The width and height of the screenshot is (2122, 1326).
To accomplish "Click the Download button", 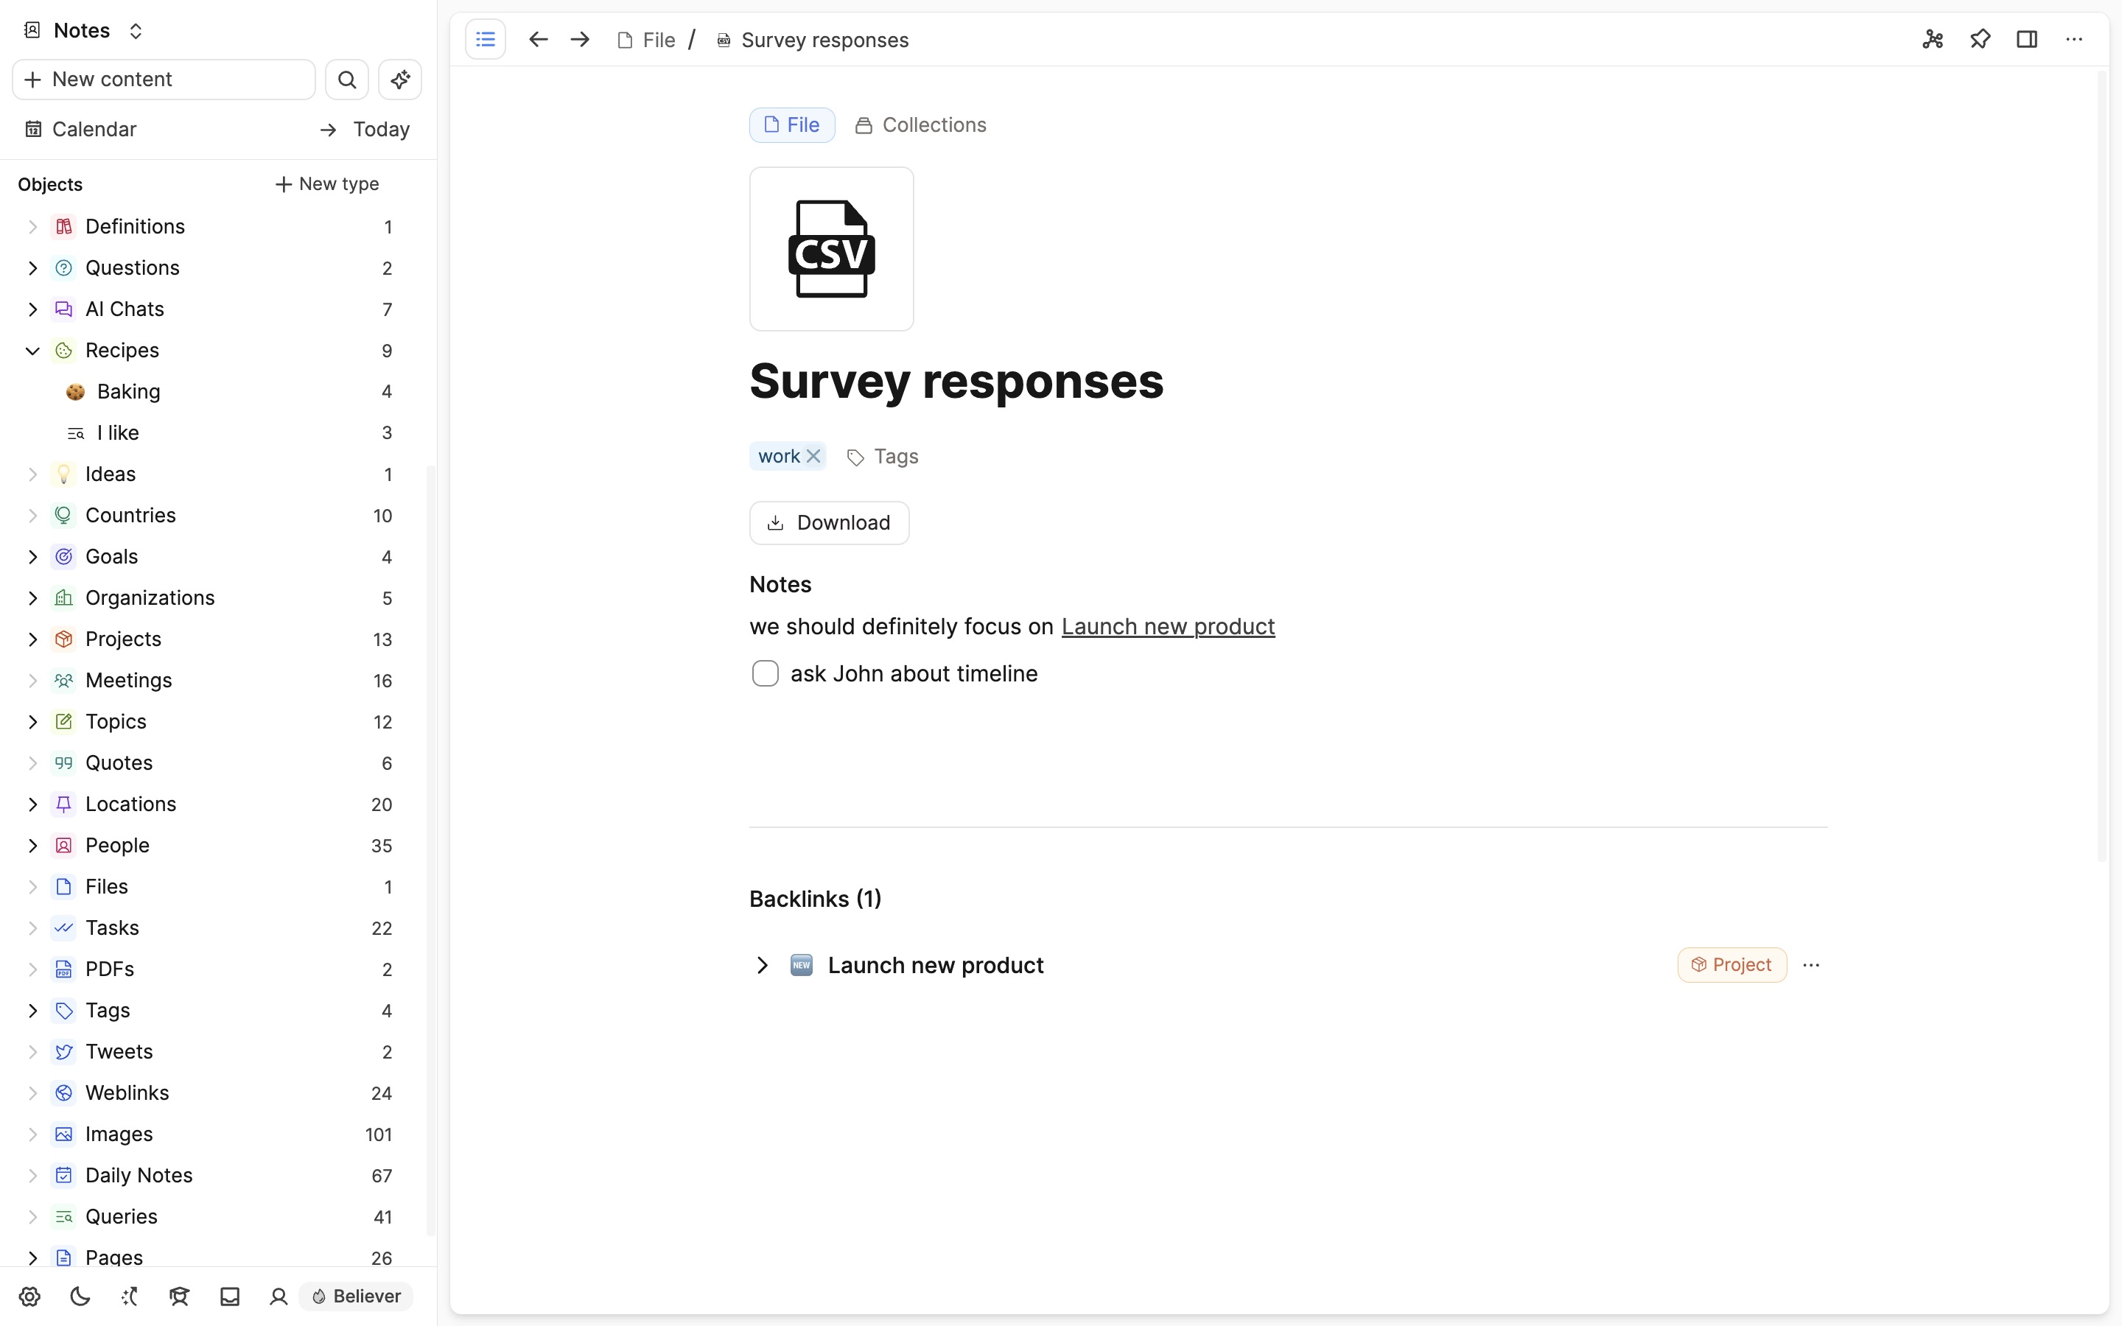I will (x=829, y=522).
